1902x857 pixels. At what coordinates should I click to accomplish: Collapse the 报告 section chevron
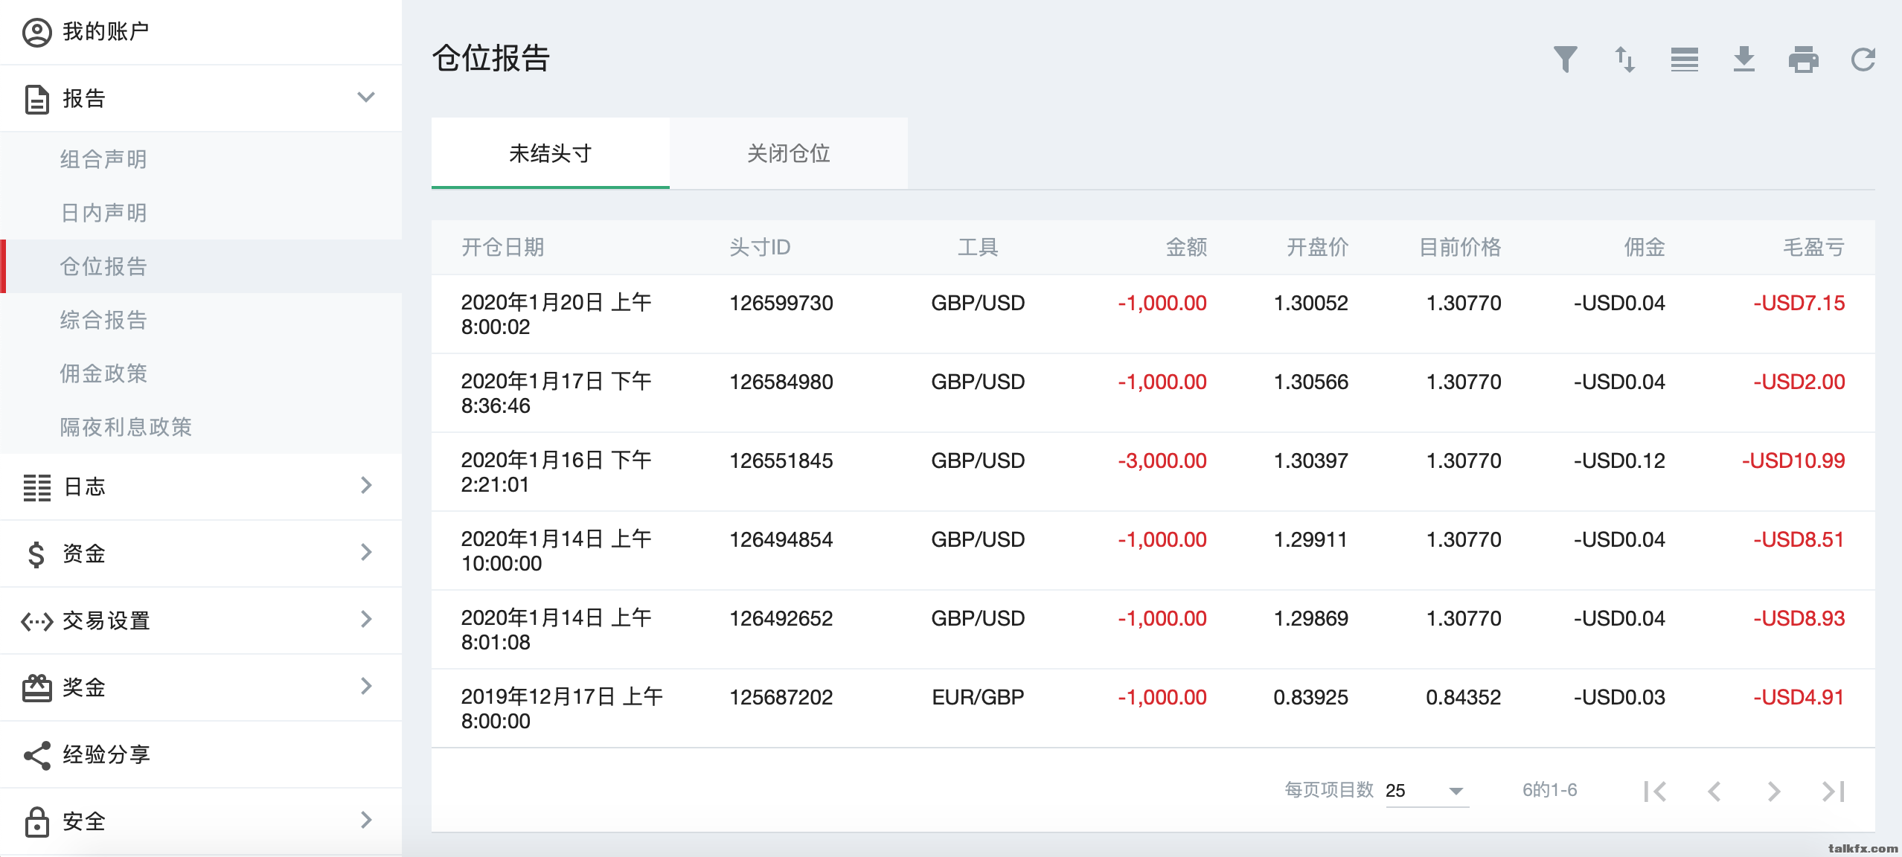(x=365, y=97)
